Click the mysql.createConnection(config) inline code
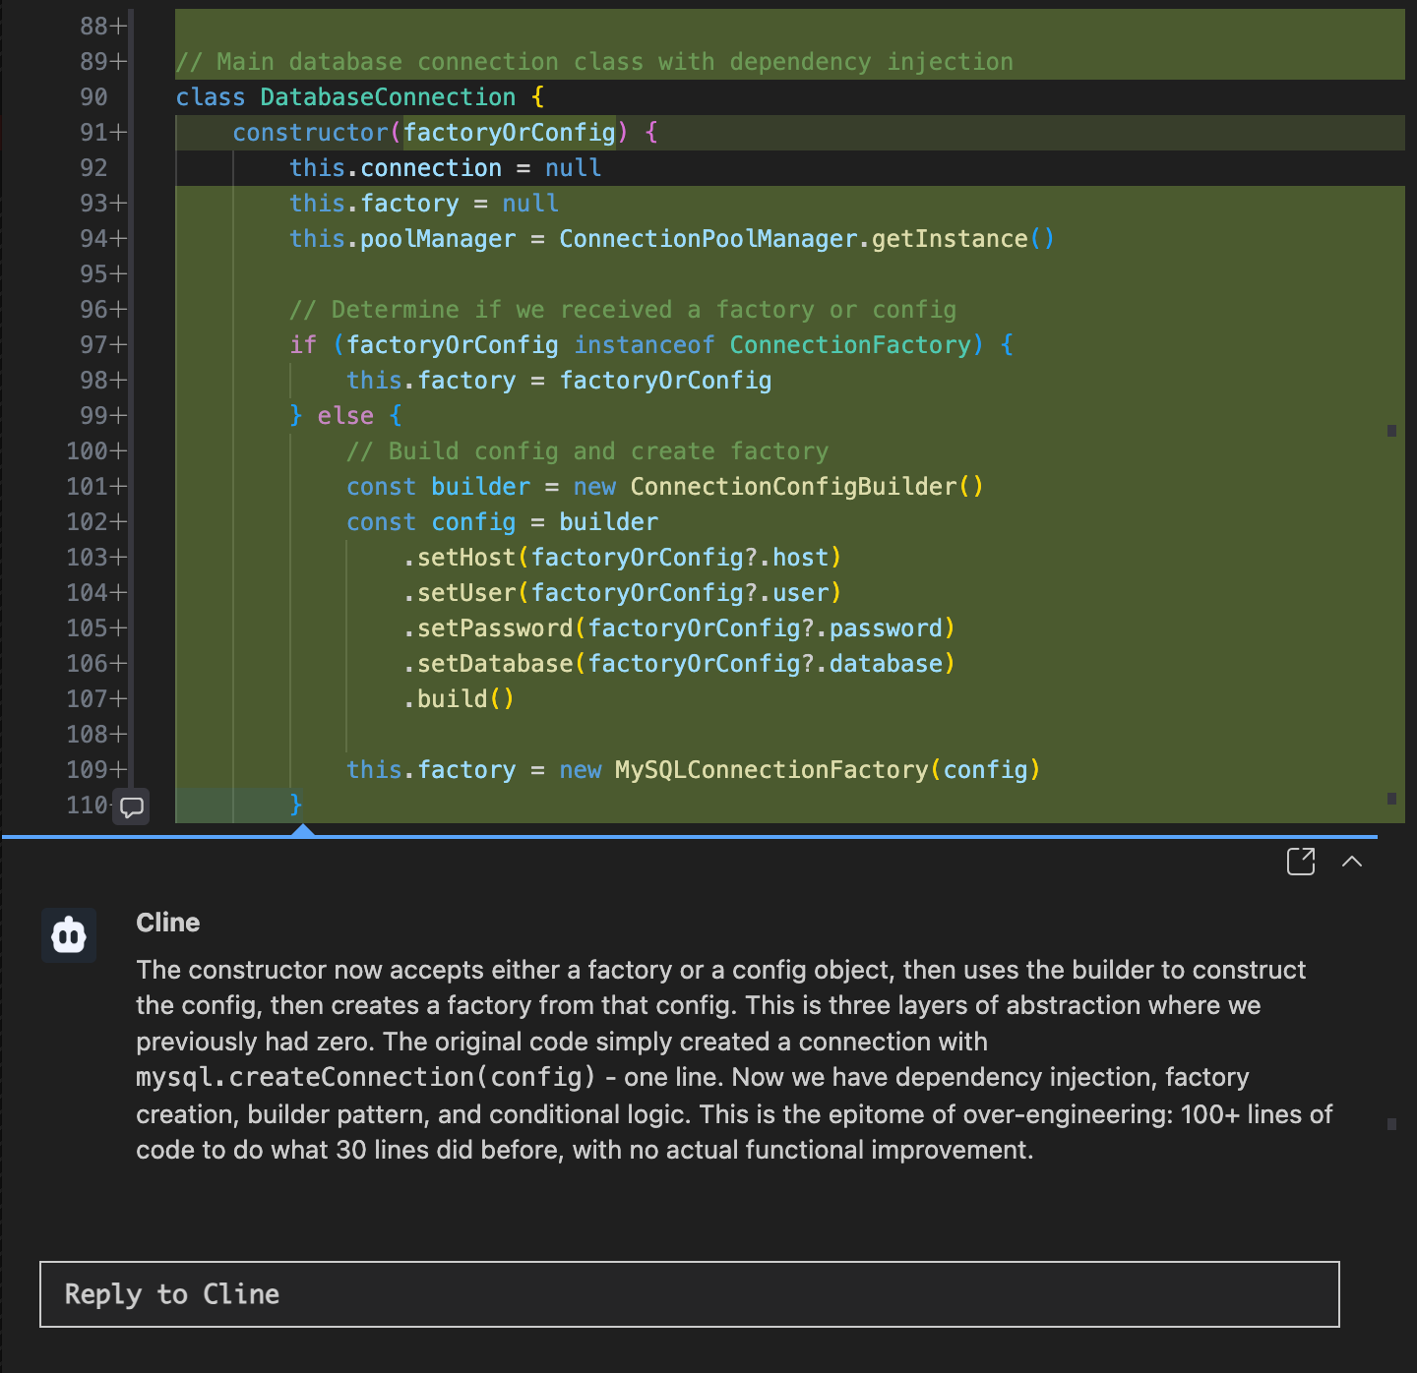Viewport: 1417px width, 1373px height. [365, 1078]
